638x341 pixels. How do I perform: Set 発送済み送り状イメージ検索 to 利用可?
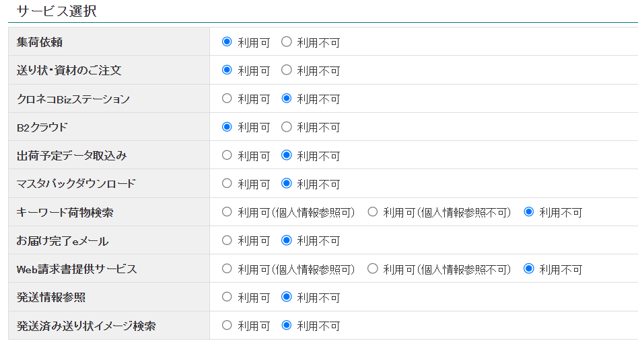pyautogui.click(x=227, y=326)
